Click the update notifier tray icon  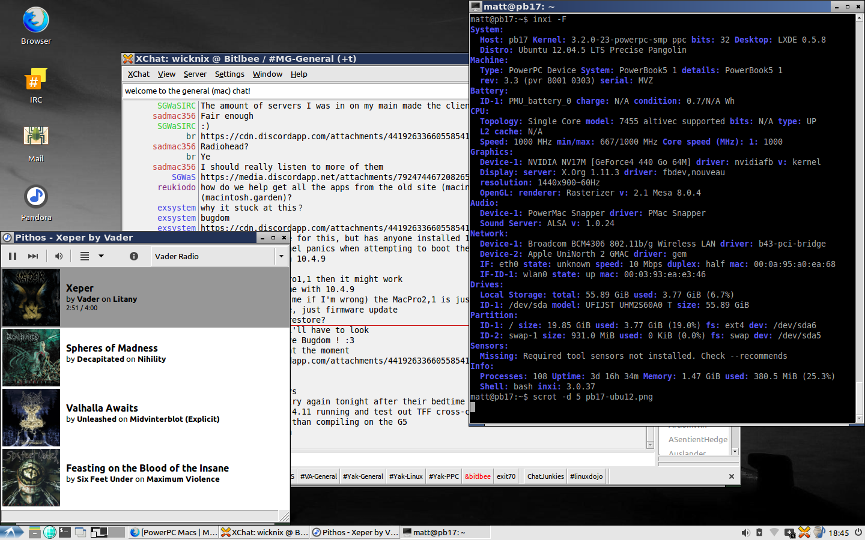(x=789, y=532)
